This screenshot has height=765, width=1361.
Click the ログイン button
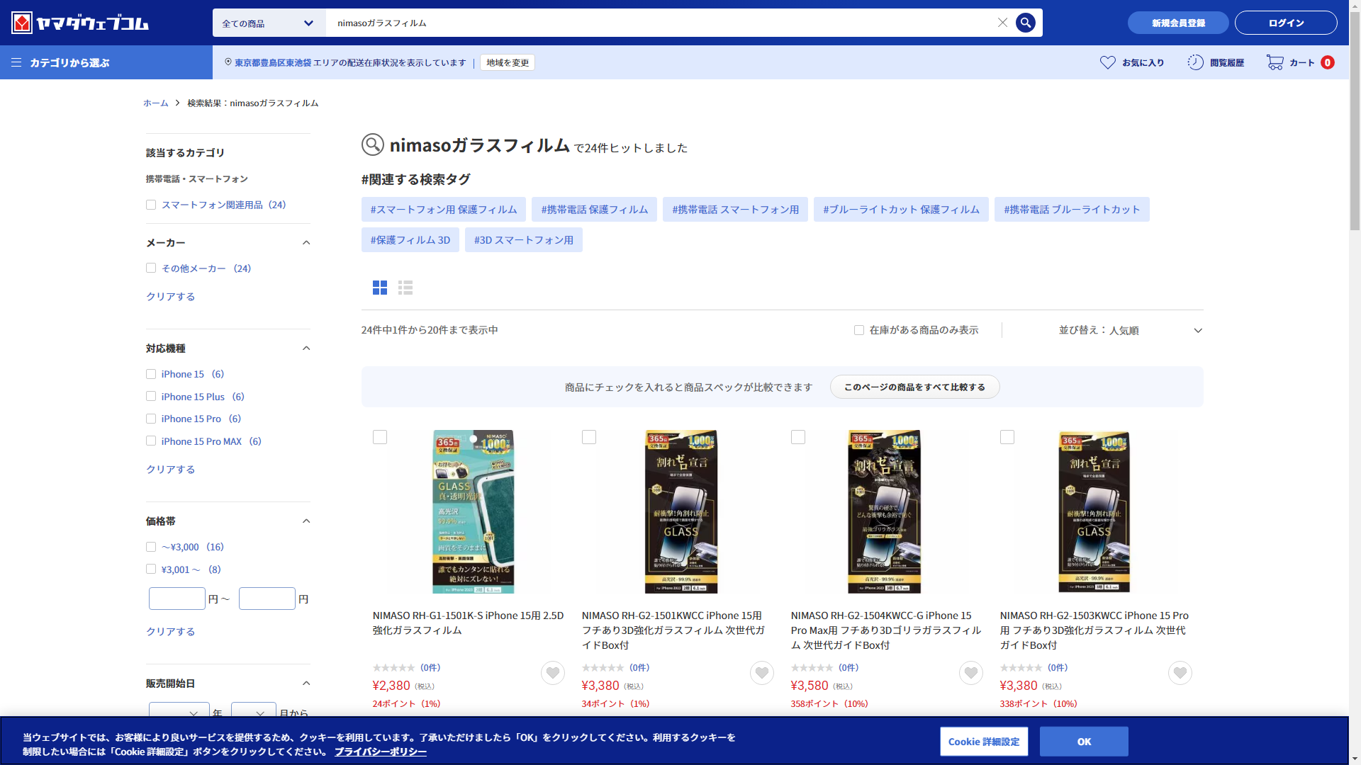[x=1285, y=23]
